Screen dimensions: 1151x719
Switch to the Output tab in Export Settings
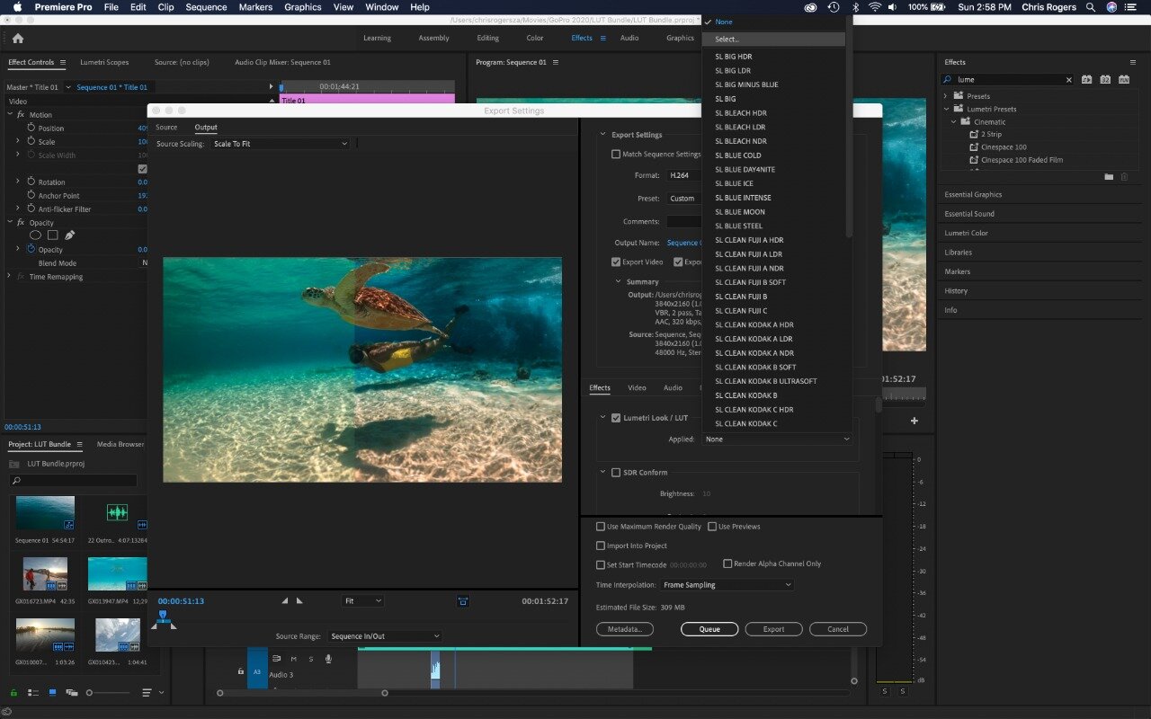point(206,128)
